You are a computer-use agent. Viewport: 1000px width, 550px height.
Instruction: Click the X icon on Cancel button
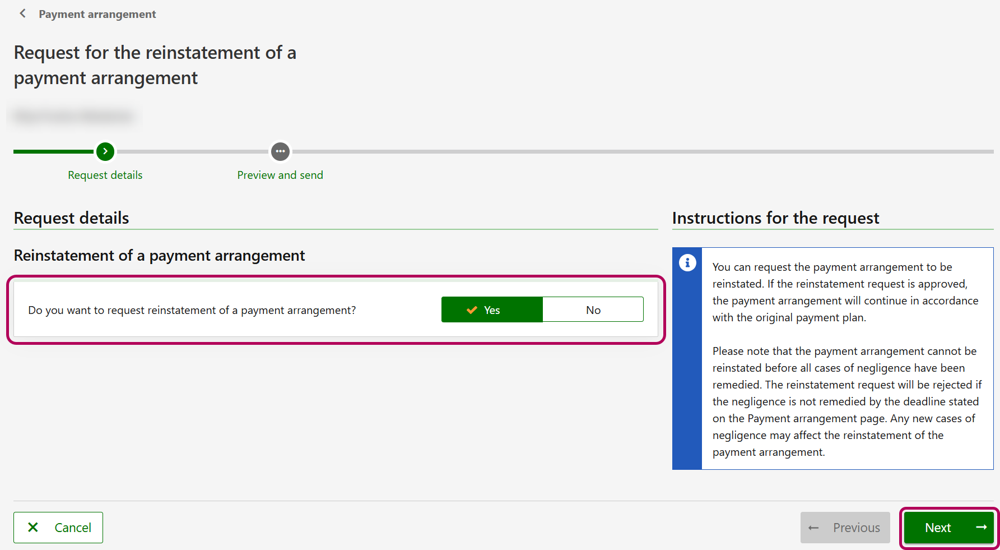[33, 528]
